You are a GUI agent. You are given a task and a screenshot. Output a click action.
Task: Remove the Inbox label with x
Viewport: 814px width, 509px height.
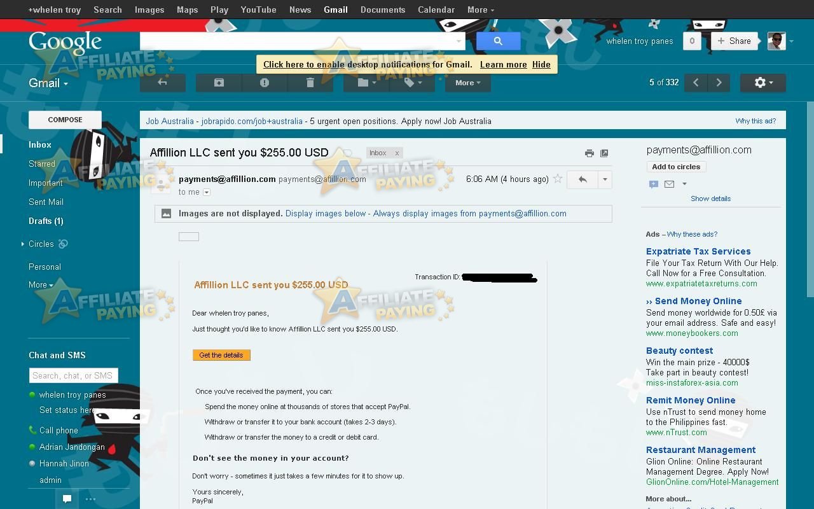pyautogui.click(x=397, y=153)
